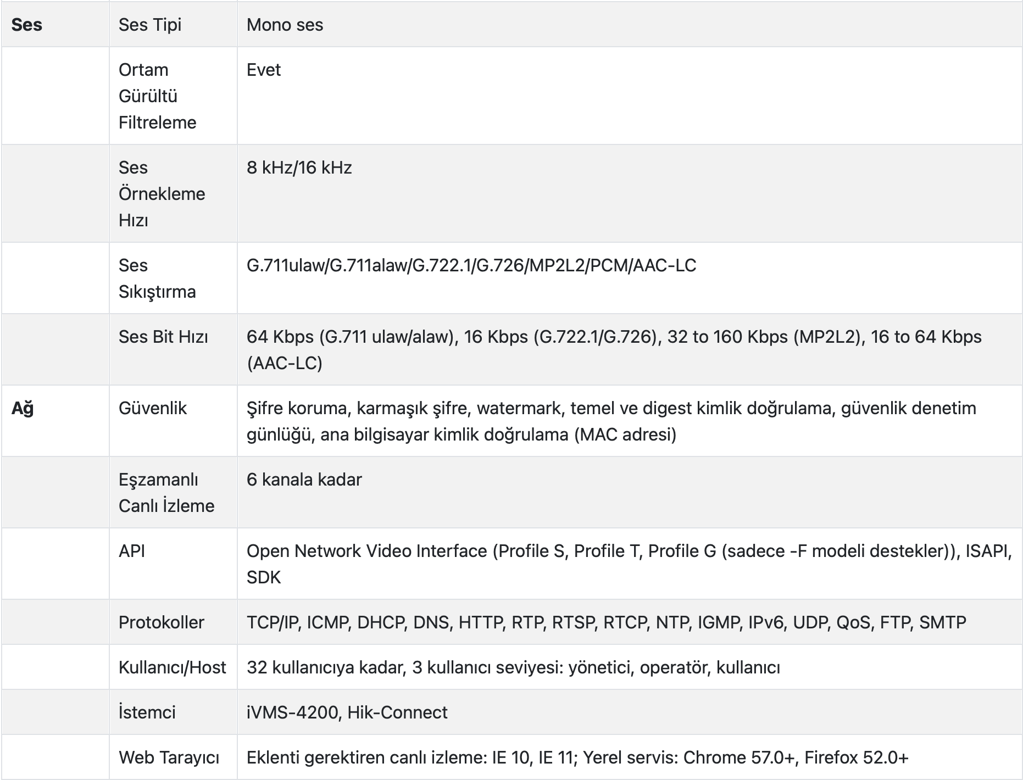1023x780 pixels.
Task: Click the "Ses Örnekleme Hızı" label
Action: coord(162,194)
